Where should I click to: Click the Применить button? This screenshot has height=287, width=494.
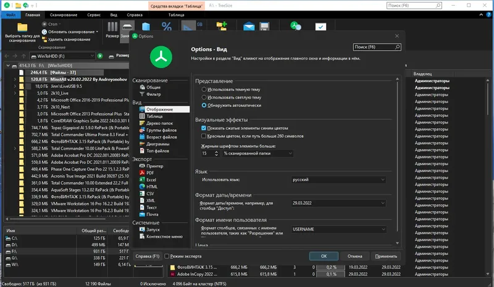point(386,256)
